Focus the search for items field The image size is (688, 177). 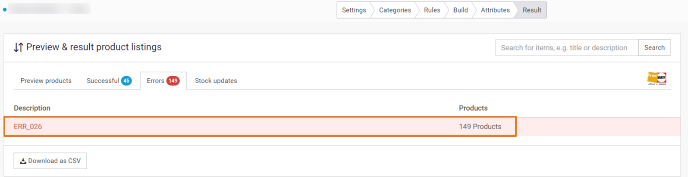coord(567,47)
